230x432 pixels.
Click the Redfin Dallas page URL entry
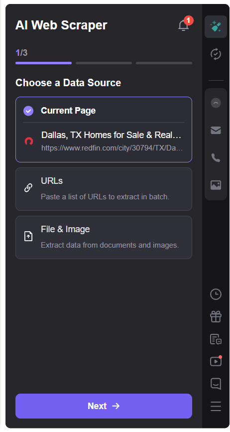104,142
